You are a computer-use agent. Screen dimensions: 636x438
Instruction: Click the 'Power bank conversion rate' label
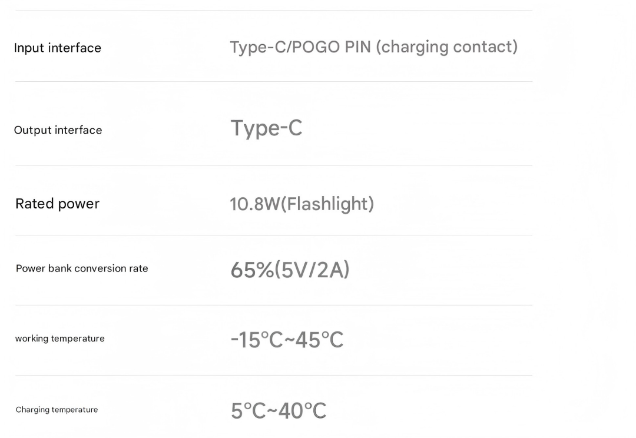click(82, 268)
